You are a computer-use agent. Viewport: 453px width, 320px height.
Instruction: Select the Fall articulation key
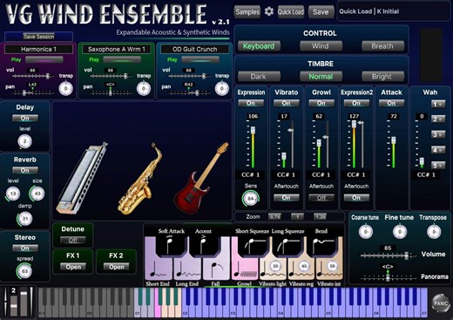pyautogui.click(x=216, y=269)
